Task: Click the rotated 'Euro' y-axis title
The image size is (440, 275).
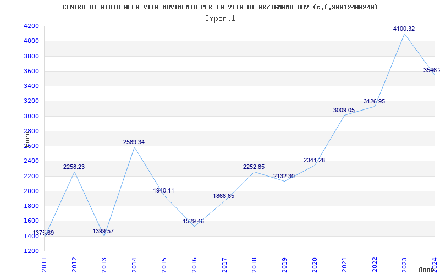Action: [x=27, y=139]
